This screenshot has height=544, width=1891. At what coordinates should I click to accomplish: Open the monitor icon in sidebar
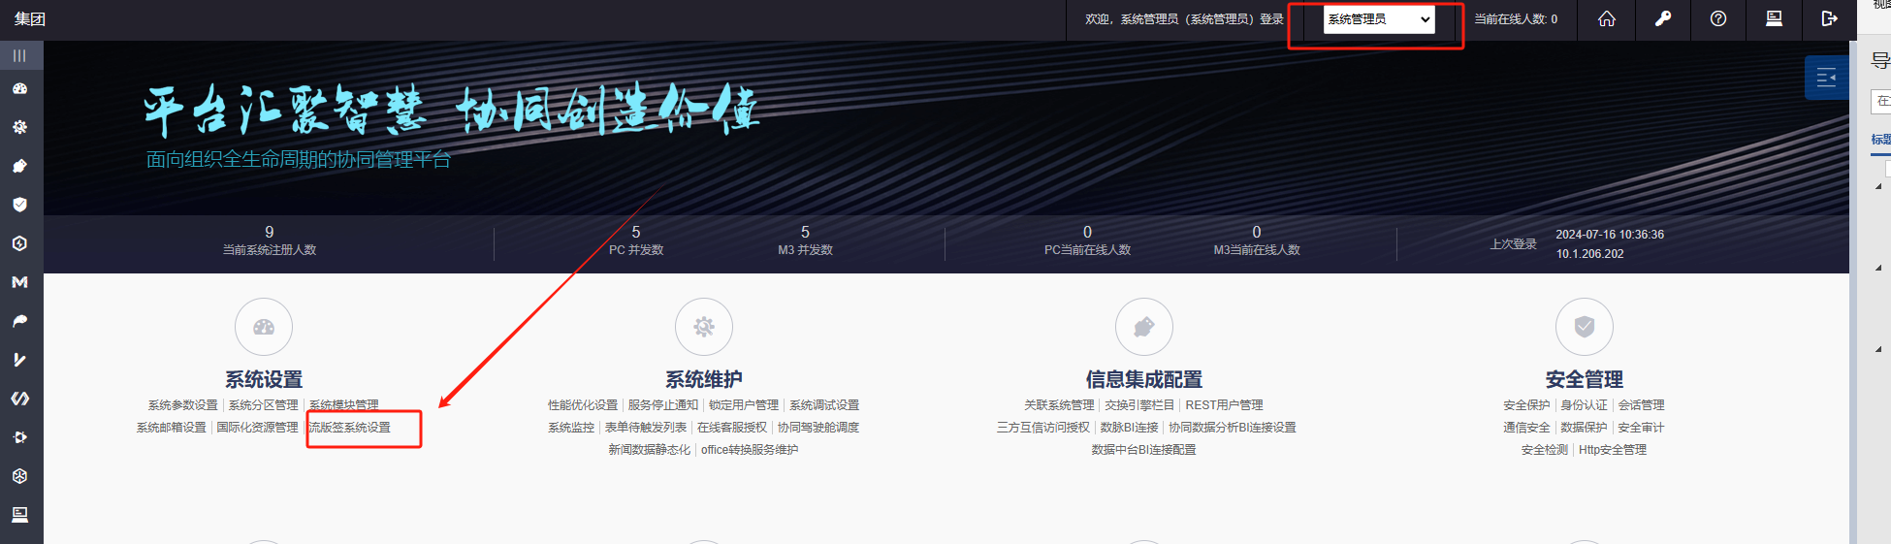coord(19,514)
